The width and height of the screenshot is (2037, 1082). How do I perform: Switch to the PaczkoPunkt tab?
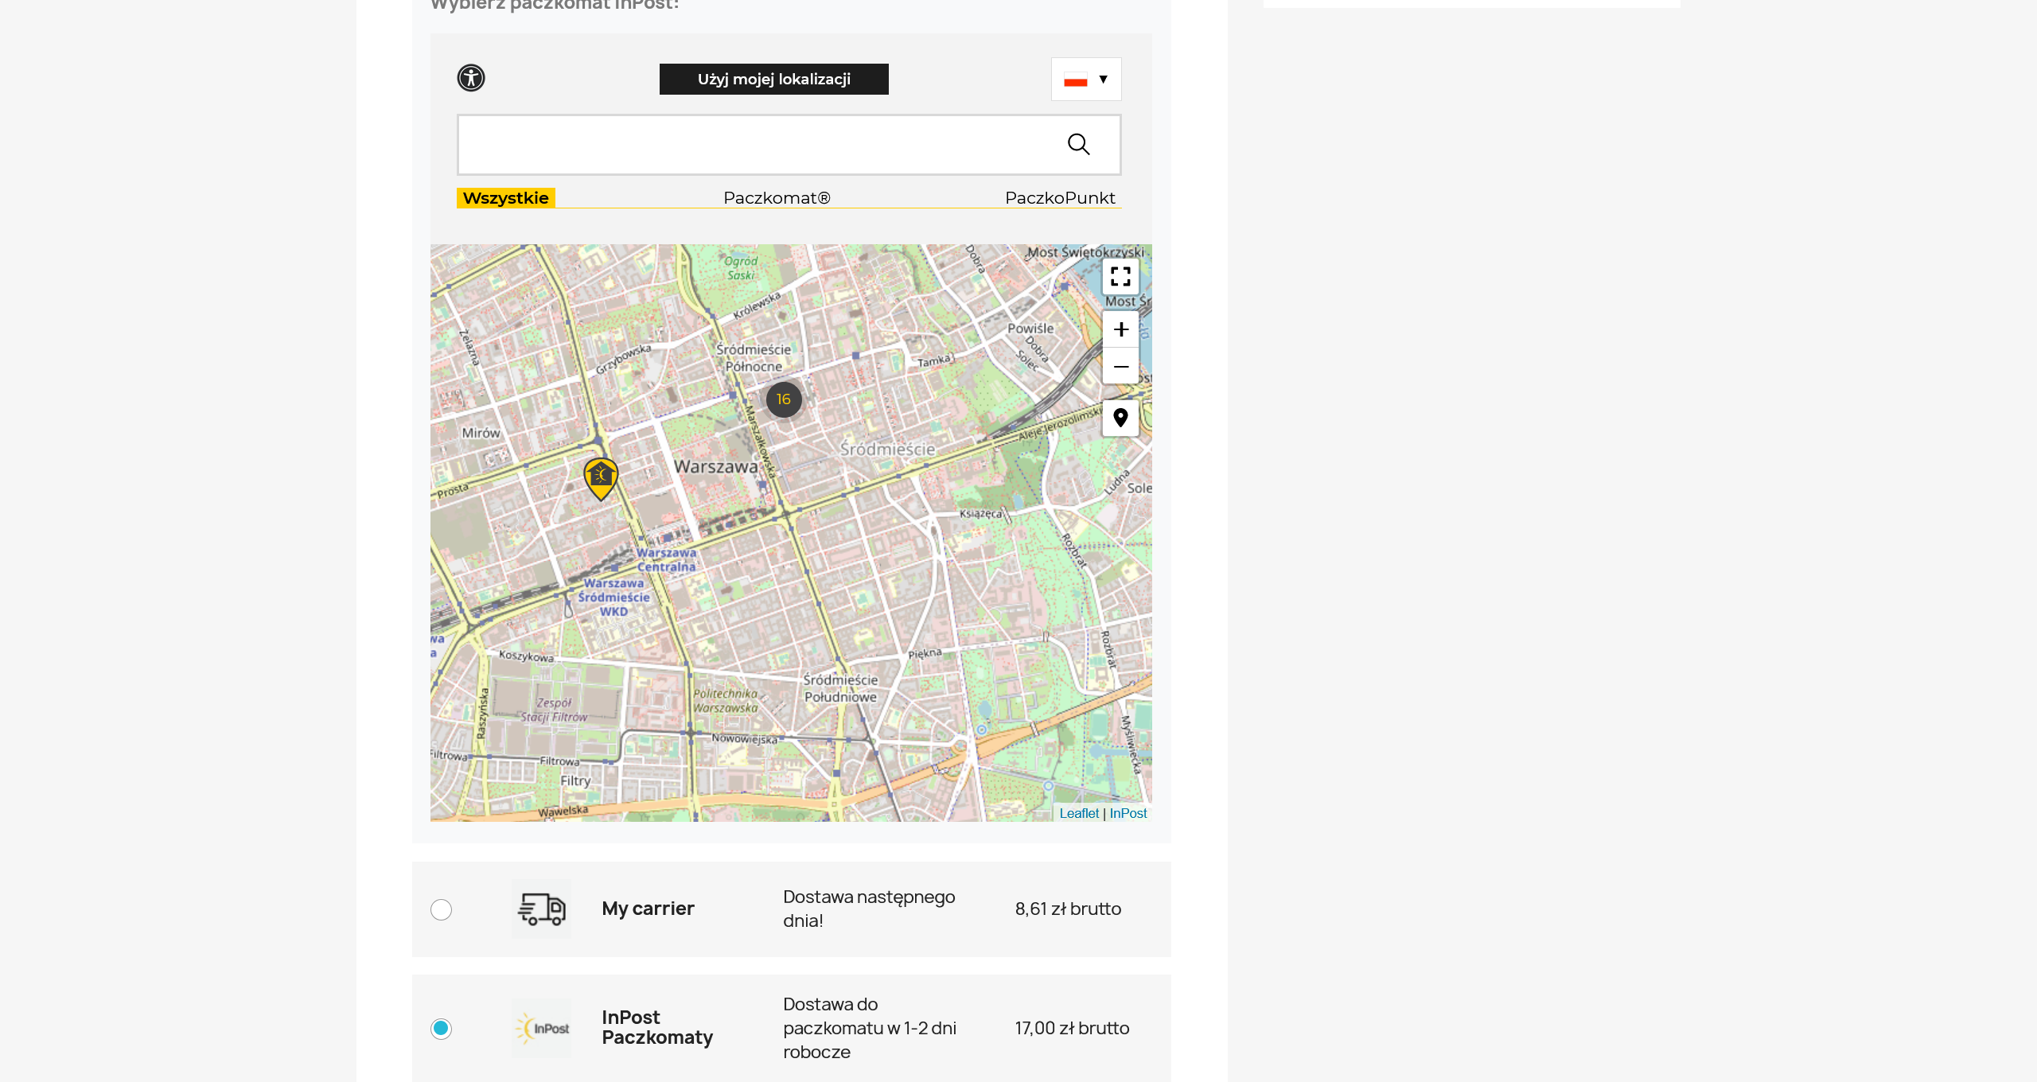pyautogui.click(x=1059, y=198)
